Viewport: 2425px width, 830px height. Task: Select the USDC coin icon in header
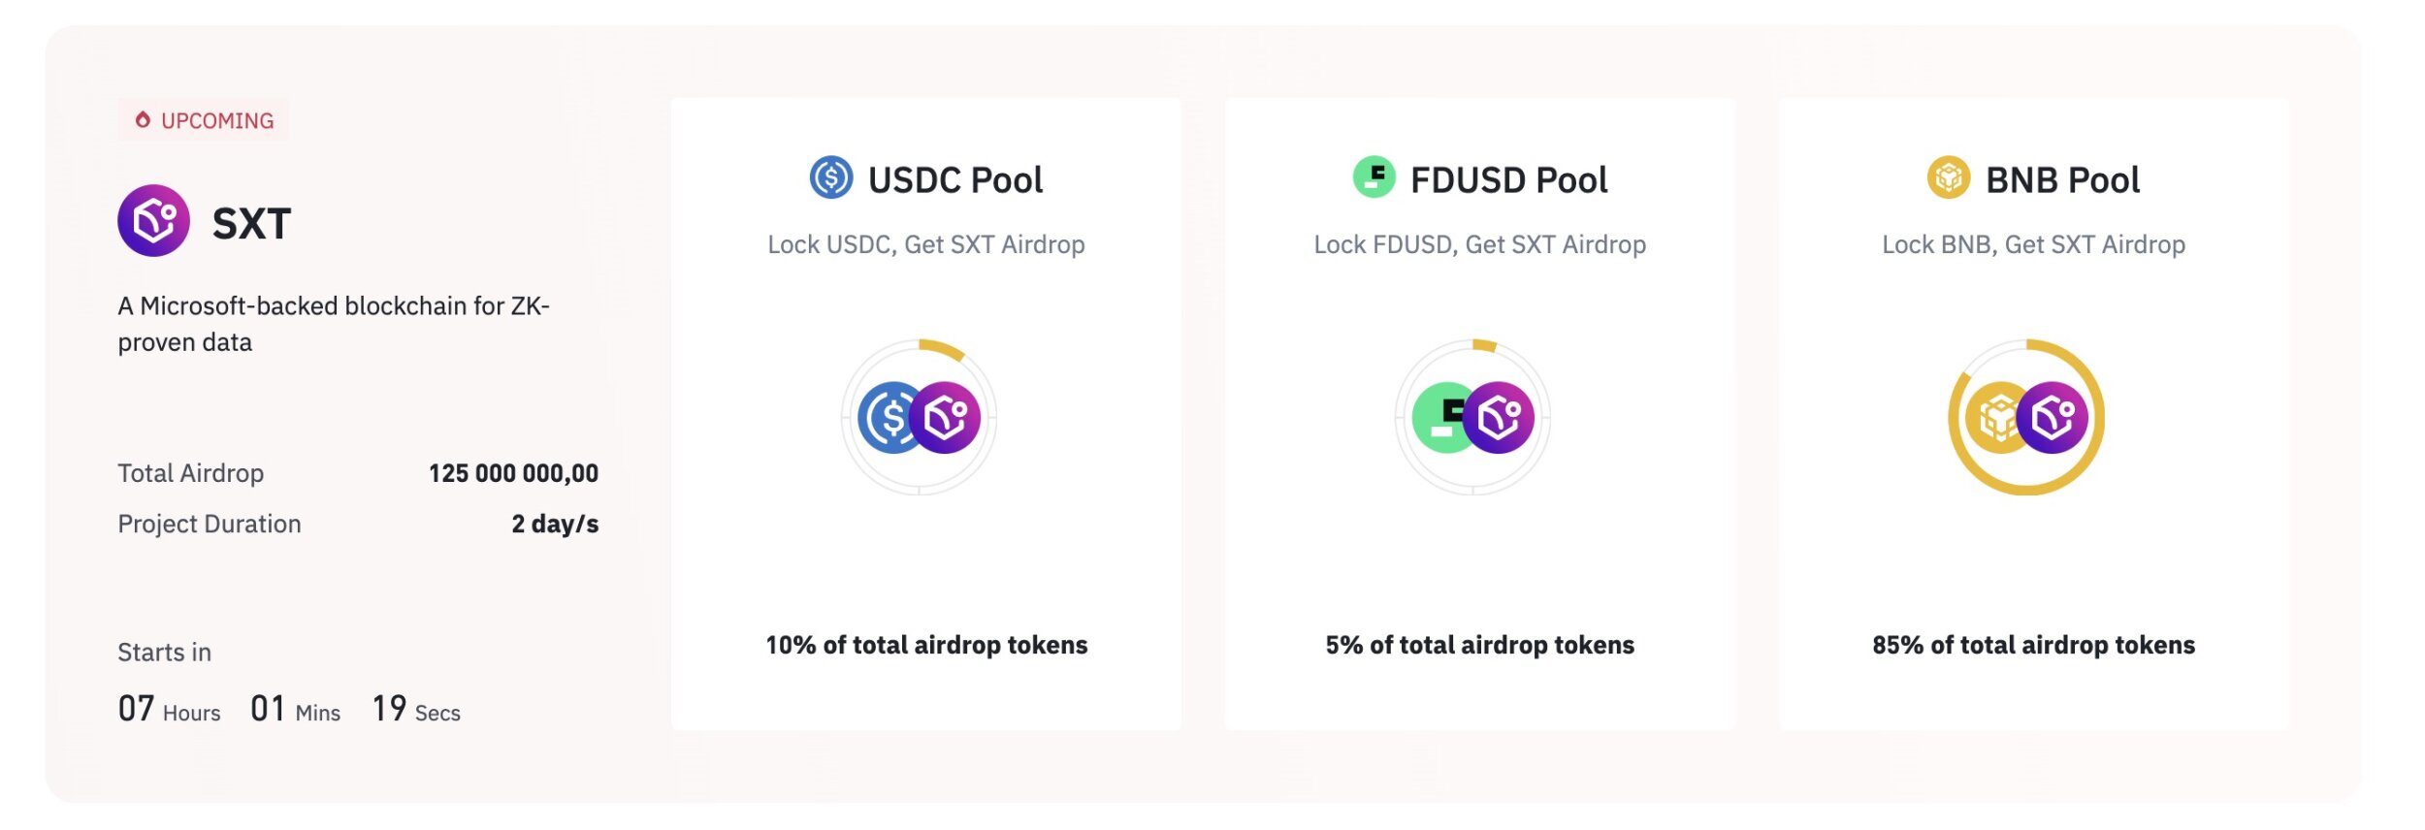tap(831, 177)
